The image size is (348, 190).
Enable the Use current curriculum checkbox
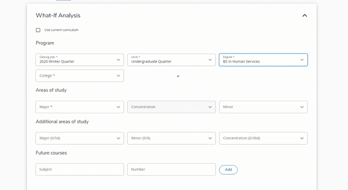click(38, 30)
